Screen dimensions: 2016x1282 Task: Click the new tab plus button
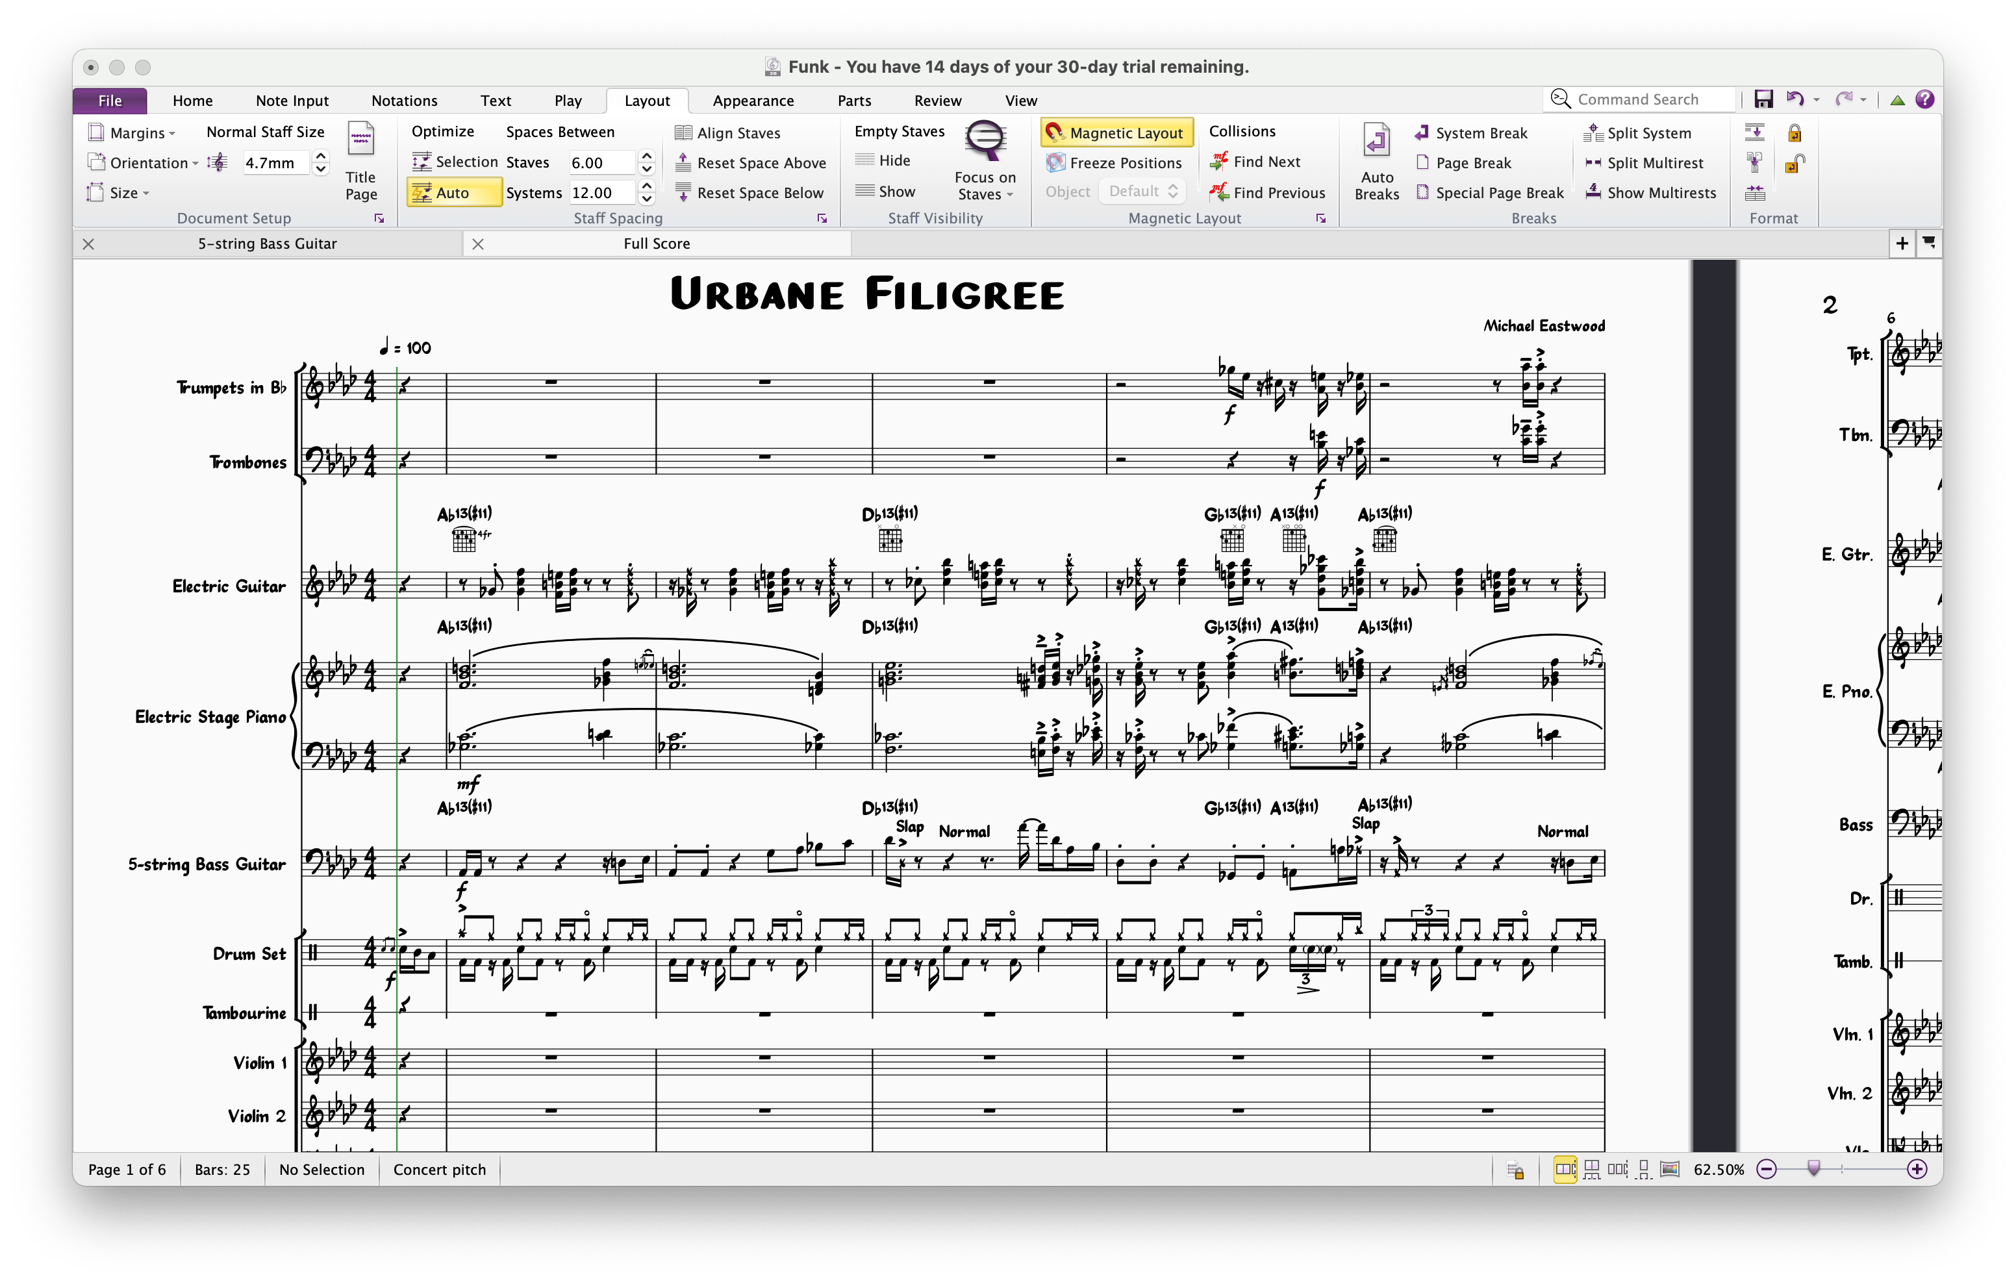(1902, 244)
